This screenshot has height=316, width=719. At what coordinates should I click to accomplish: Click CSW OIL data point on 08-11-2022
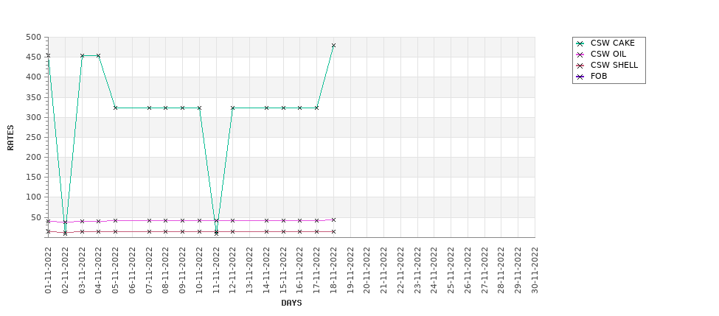[165, 221]
